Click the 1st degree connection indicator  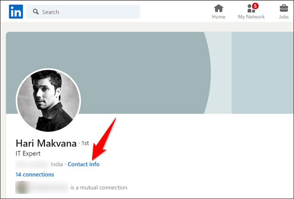[x=85, y=144]
